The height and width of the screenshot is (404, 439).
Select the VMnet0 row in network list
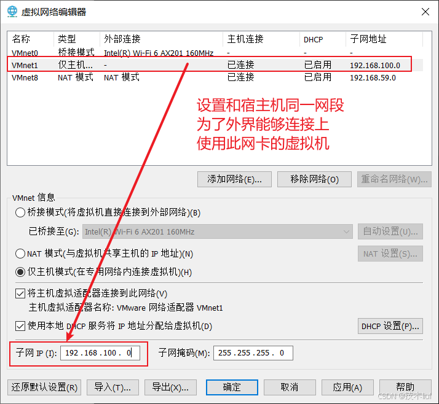tap(215, 53)
